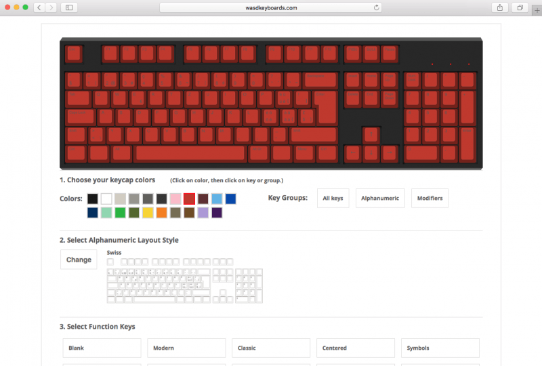
Task: Open the Safari share menu
Action: pyautogui.click(x=500, y=7)
